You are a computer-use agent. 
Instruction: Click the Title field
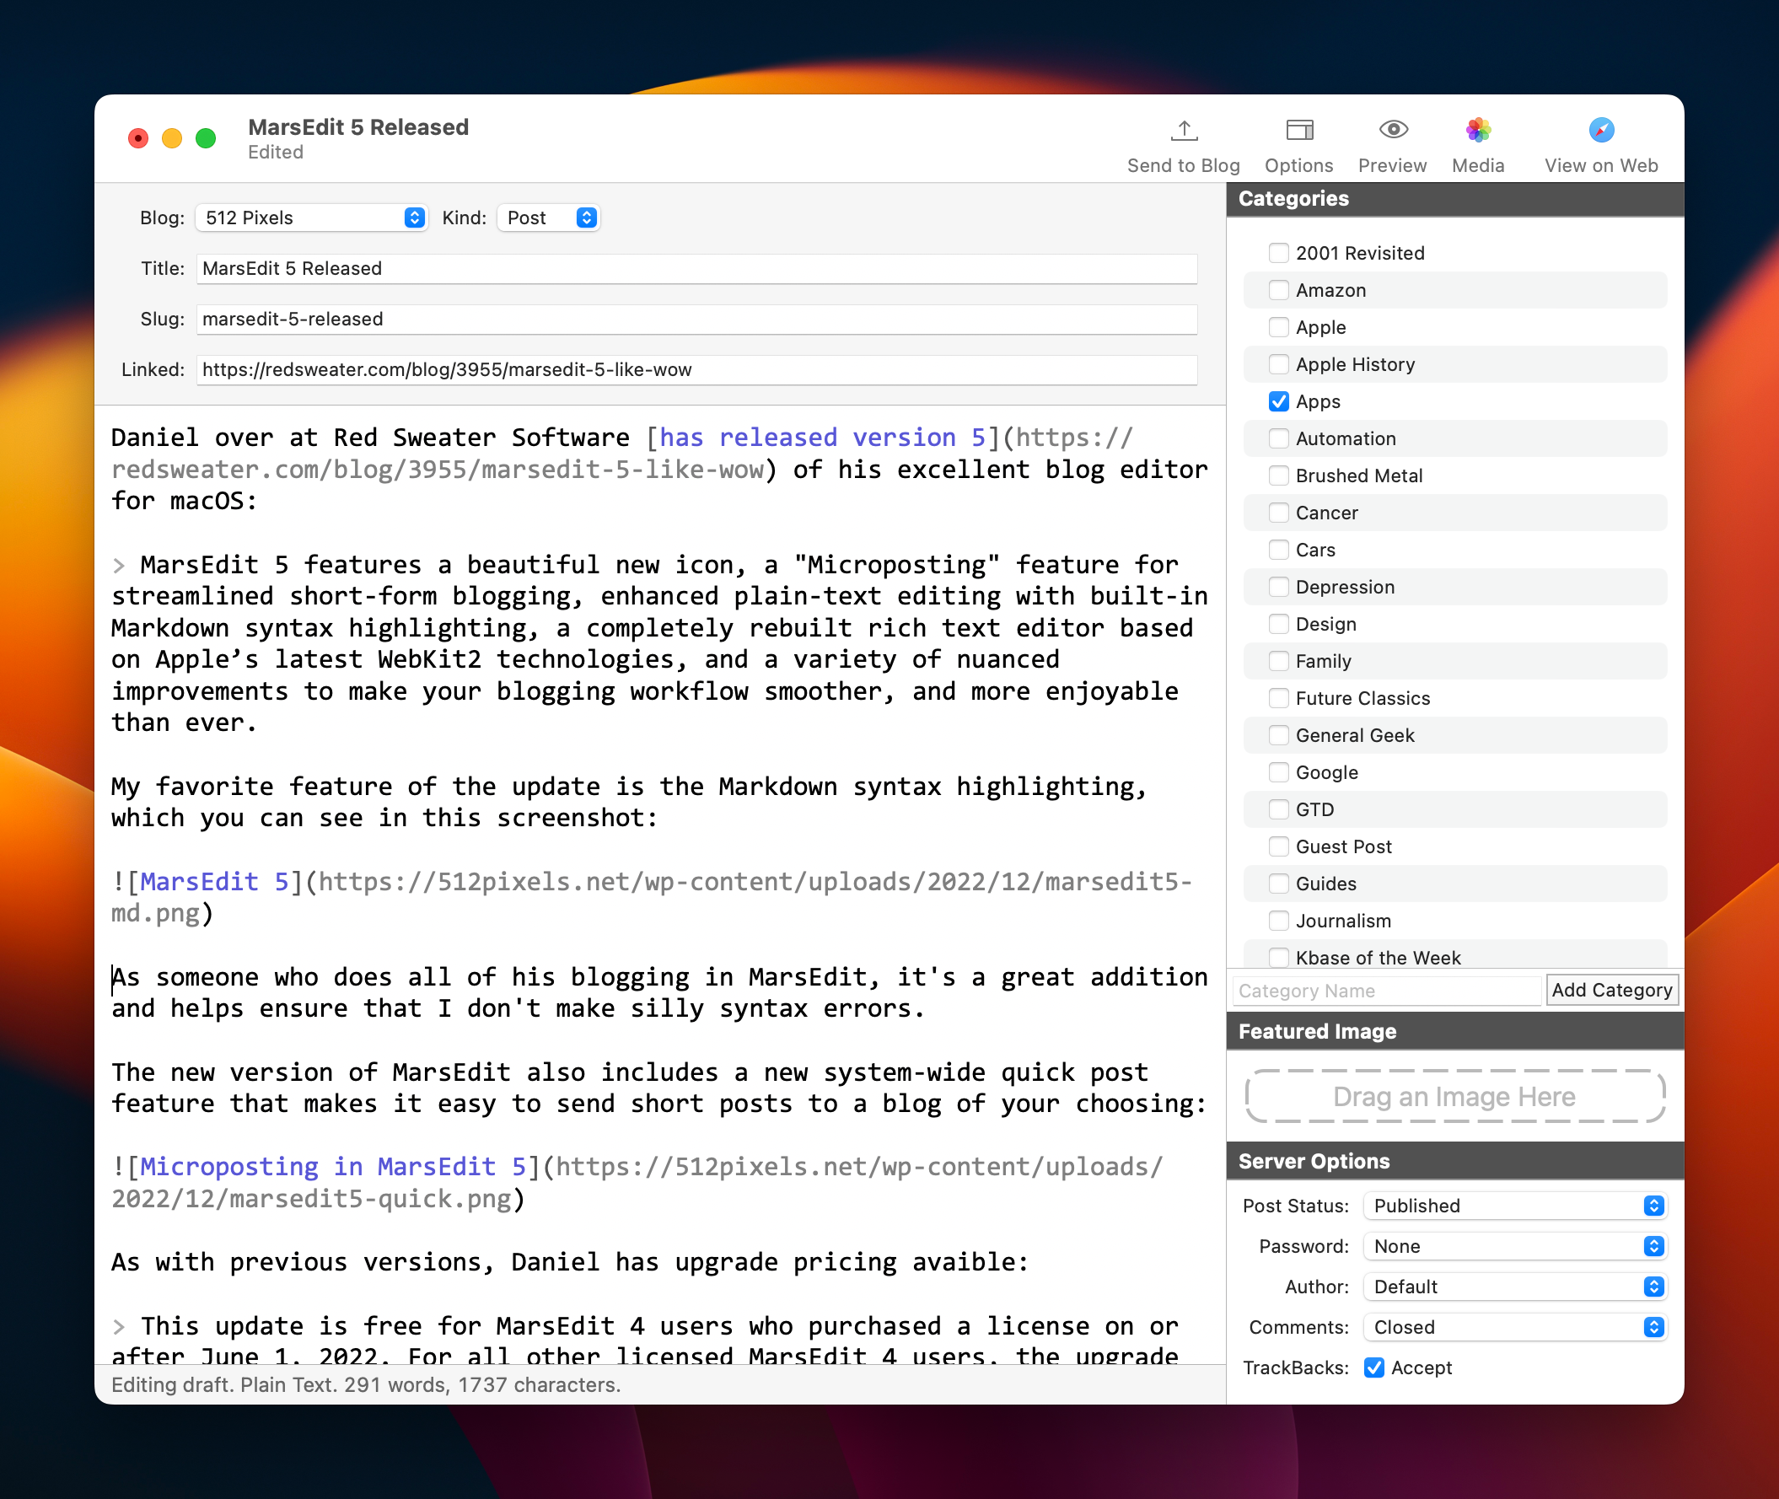(x=697, y=270)
